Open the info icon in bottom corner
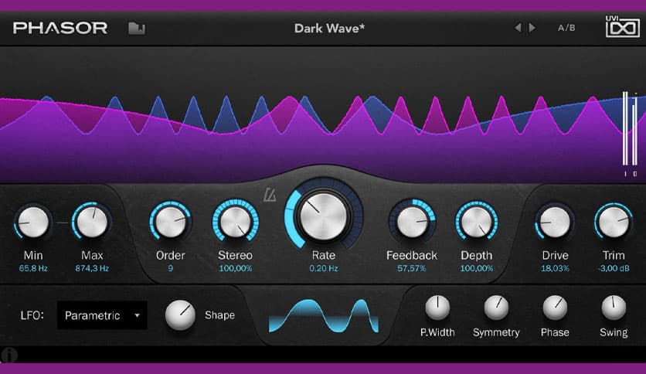The image size is (646, 374). click(x=9, y=355)
